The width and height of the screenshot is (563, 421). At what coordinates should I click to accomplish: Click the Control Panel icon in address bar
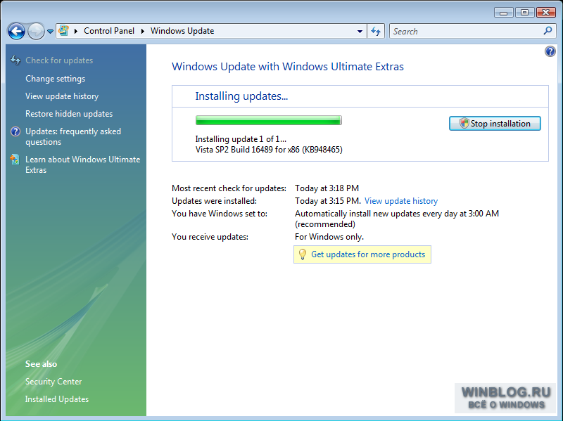click(x=63, y=31)
